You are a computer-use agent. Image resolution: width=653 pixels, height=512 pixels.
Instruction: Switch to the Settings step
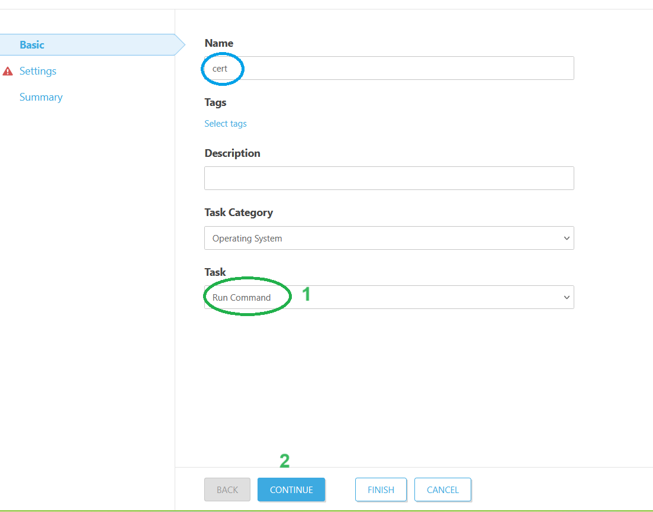(38, 71)
